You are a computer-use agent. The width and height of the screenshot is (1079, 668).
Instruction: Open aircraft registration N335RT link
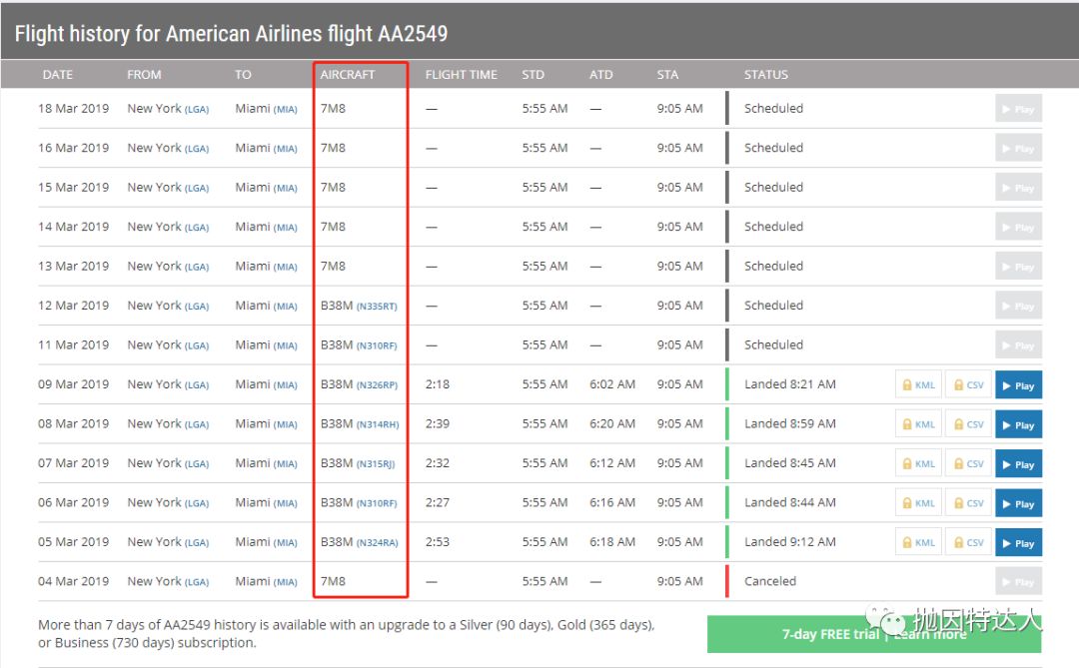tap(377, 307)
